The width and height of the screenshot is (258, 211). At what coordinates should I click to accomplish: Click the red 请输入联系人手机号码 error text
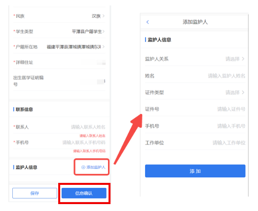point(89,151)
